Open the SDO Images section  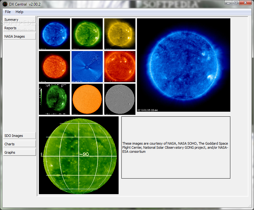click(19, 136)
